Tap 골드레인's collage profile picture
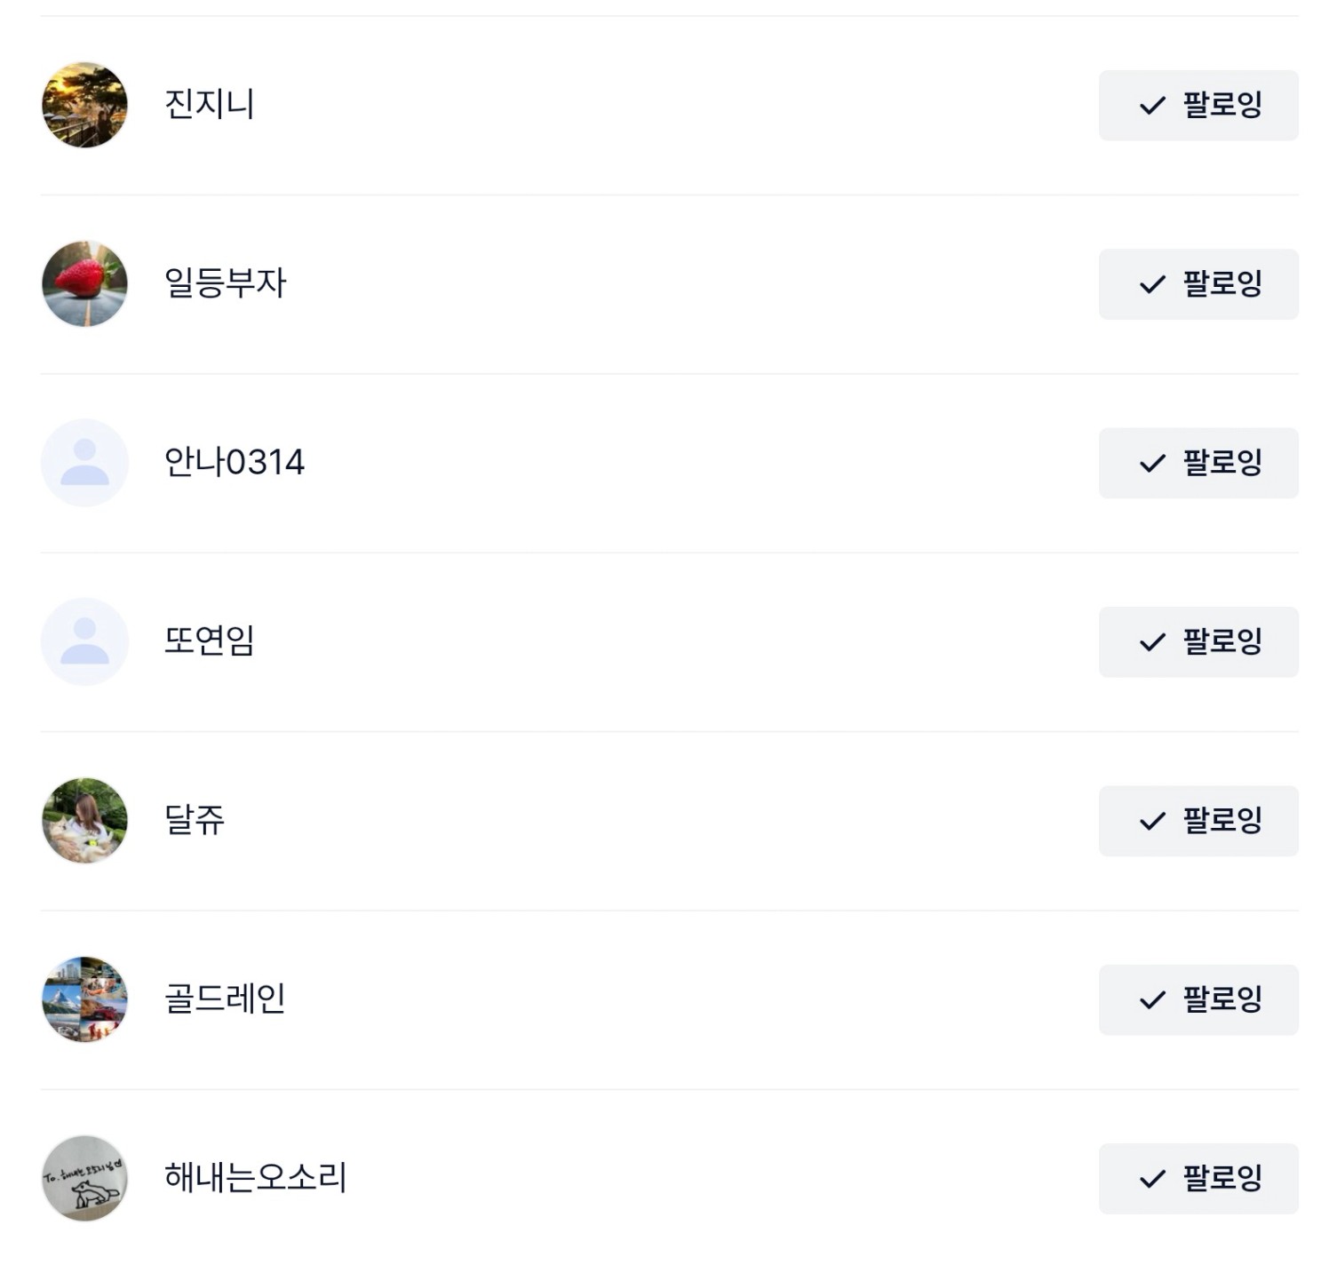1337x1265 pixels. [84, 999]
